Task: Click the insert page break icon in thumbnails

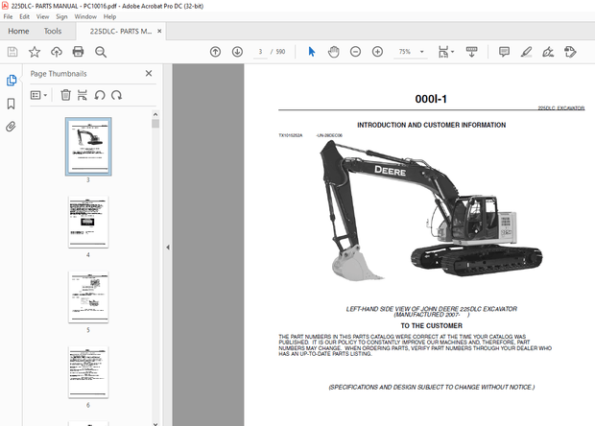Action: [x=83, y=95]
